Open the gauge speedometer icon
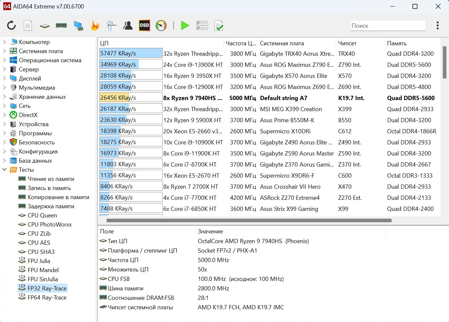This screenshot has height=322, width=449. coord(161,25)
